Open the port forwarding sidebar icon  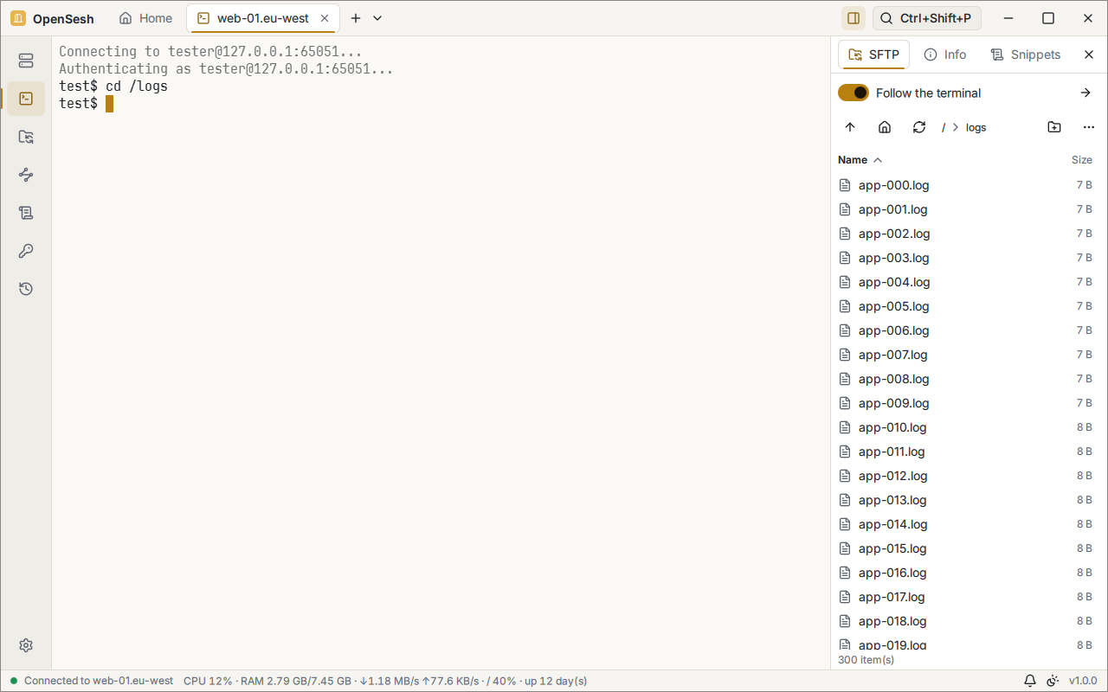coord(26,175)
